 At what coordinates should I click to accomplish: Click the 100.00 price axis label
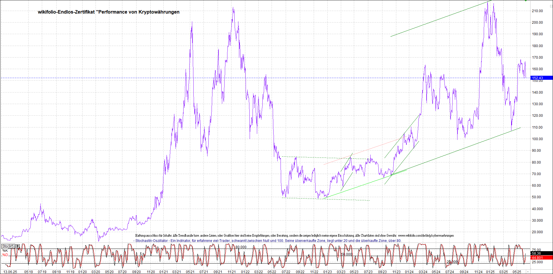pyautogui.click(x=537, y=139)
